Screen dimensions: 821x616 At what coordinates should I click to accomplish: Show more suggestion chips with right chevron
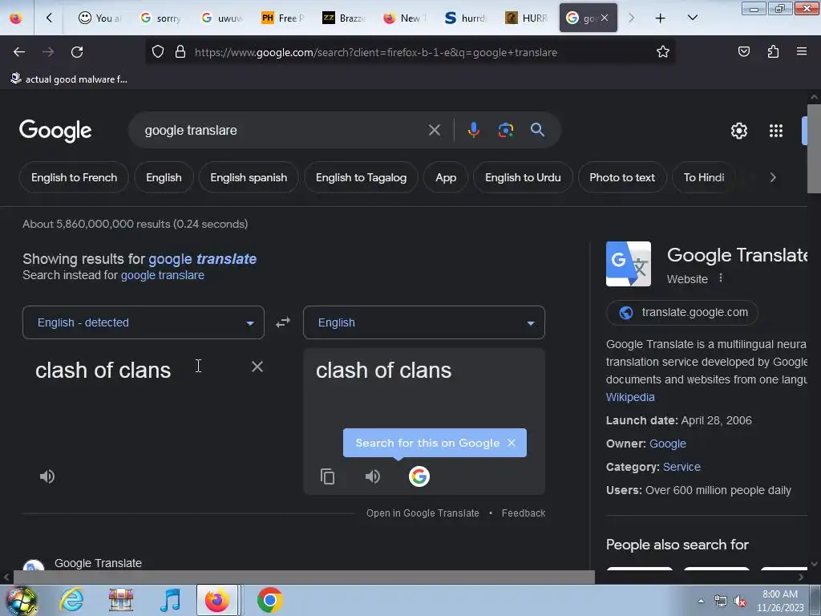click(x=773, y=177)
